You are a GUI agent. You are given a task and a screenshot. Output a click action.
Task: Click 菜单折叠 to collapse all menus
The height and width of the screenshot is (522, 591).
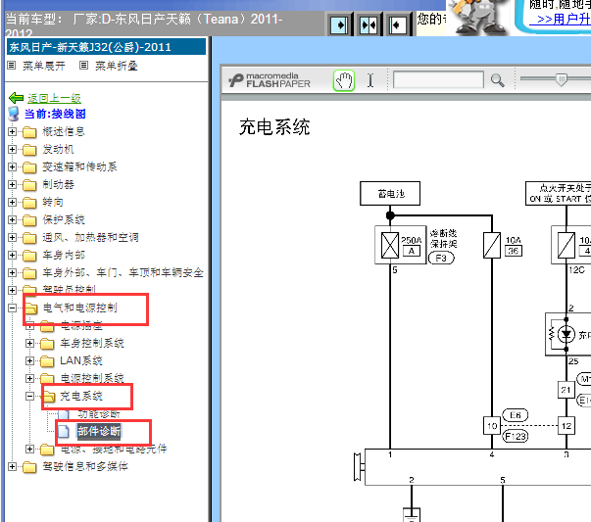(116, 66)
